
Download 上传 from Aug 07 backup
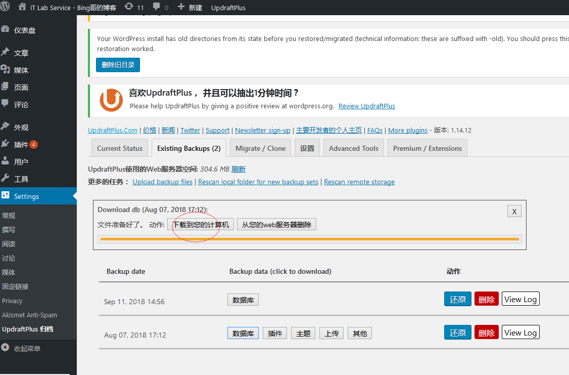click(331, 333)
